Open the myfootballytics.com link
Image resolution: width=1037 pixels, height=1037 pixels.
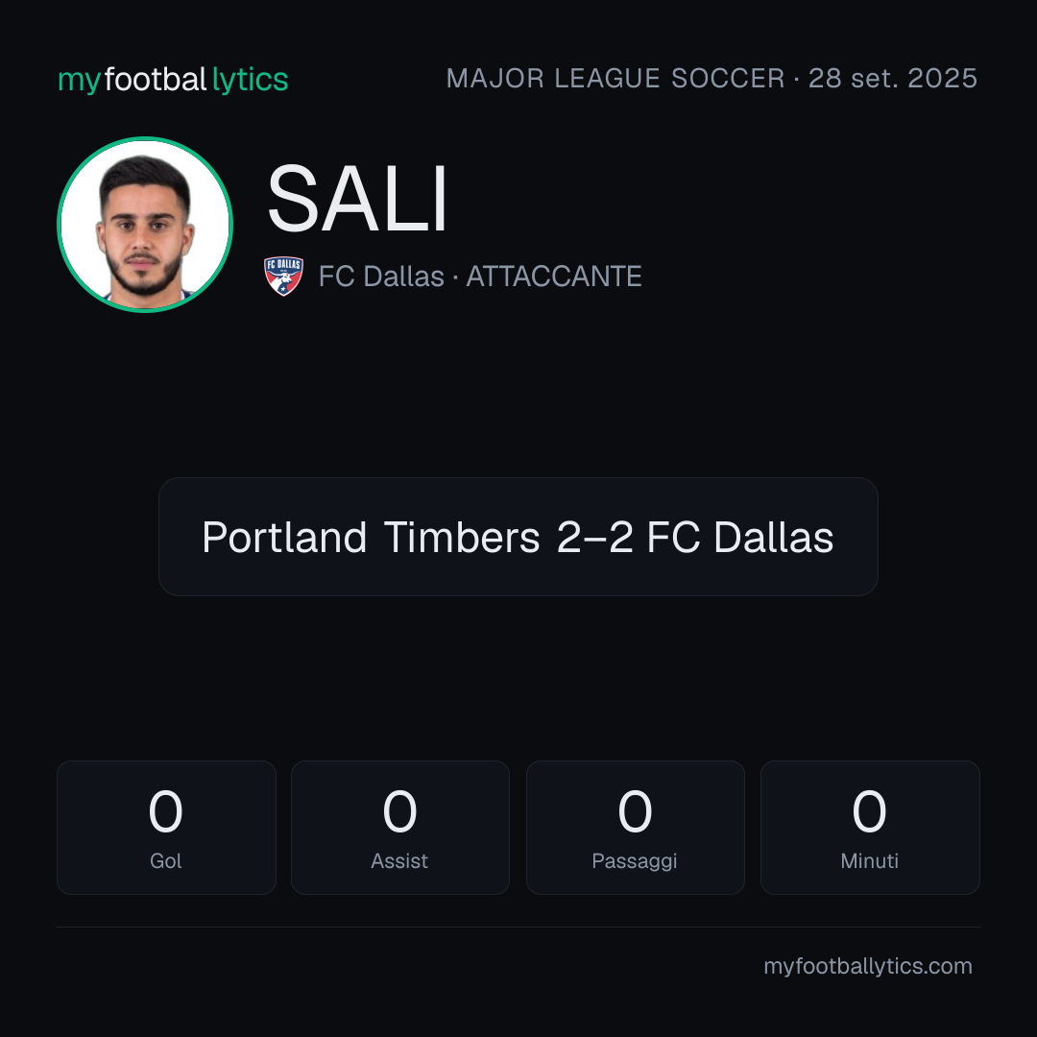coord(868,966)
